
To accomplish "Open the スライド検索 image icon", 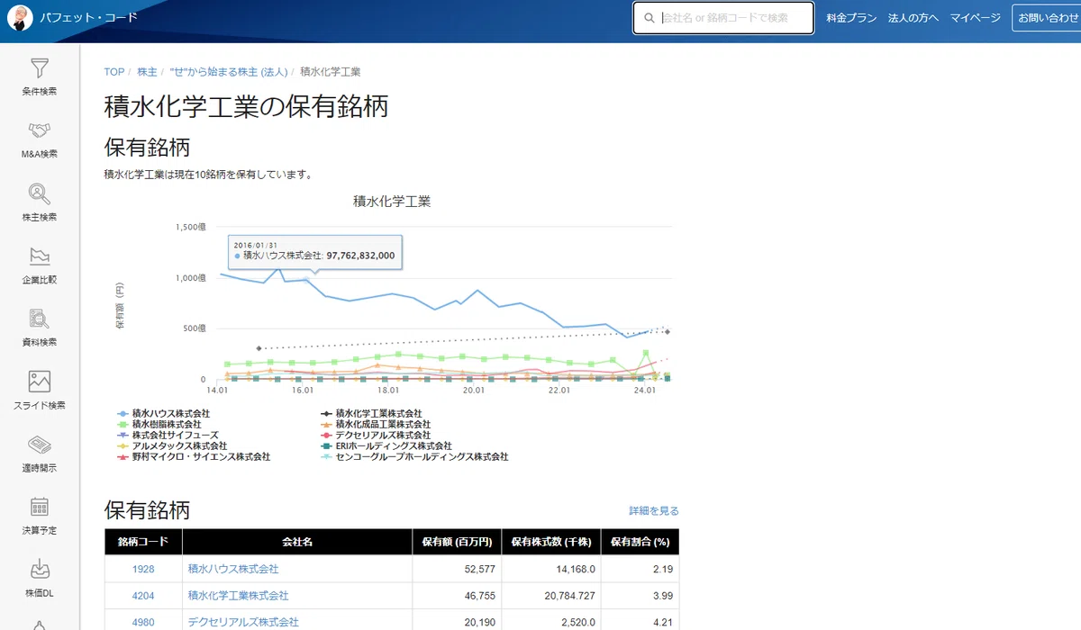I will point(40,382).
